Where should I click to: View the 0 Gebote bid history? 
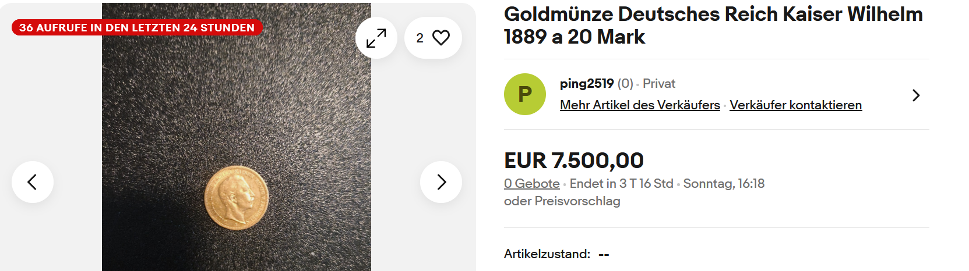(531, 184)
